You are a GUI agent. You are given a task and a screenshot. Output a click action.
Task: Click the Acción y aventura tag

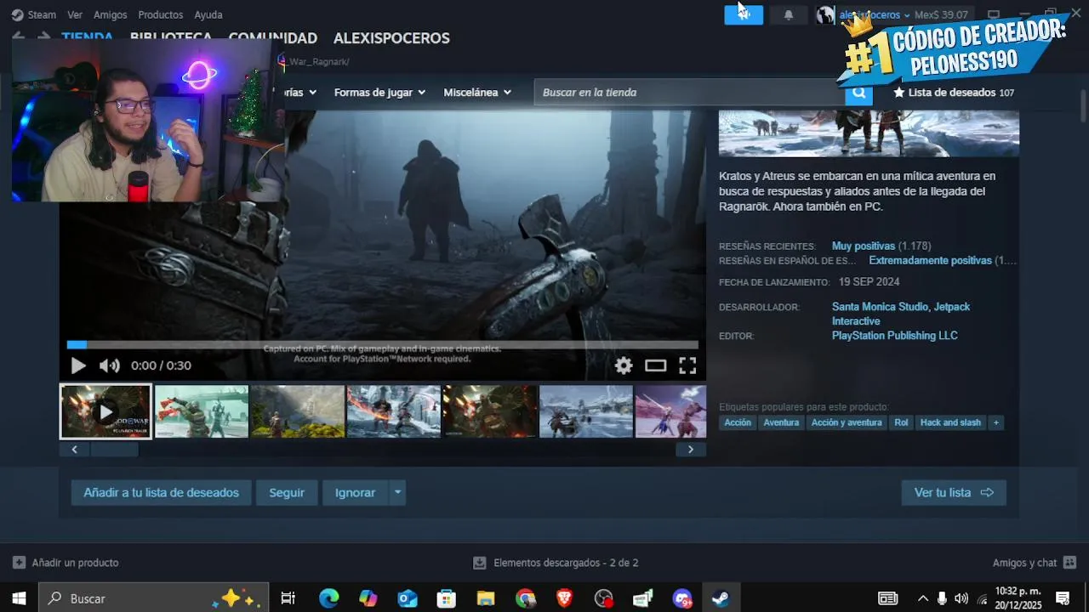pyautogui.click(x=847, y=422)
